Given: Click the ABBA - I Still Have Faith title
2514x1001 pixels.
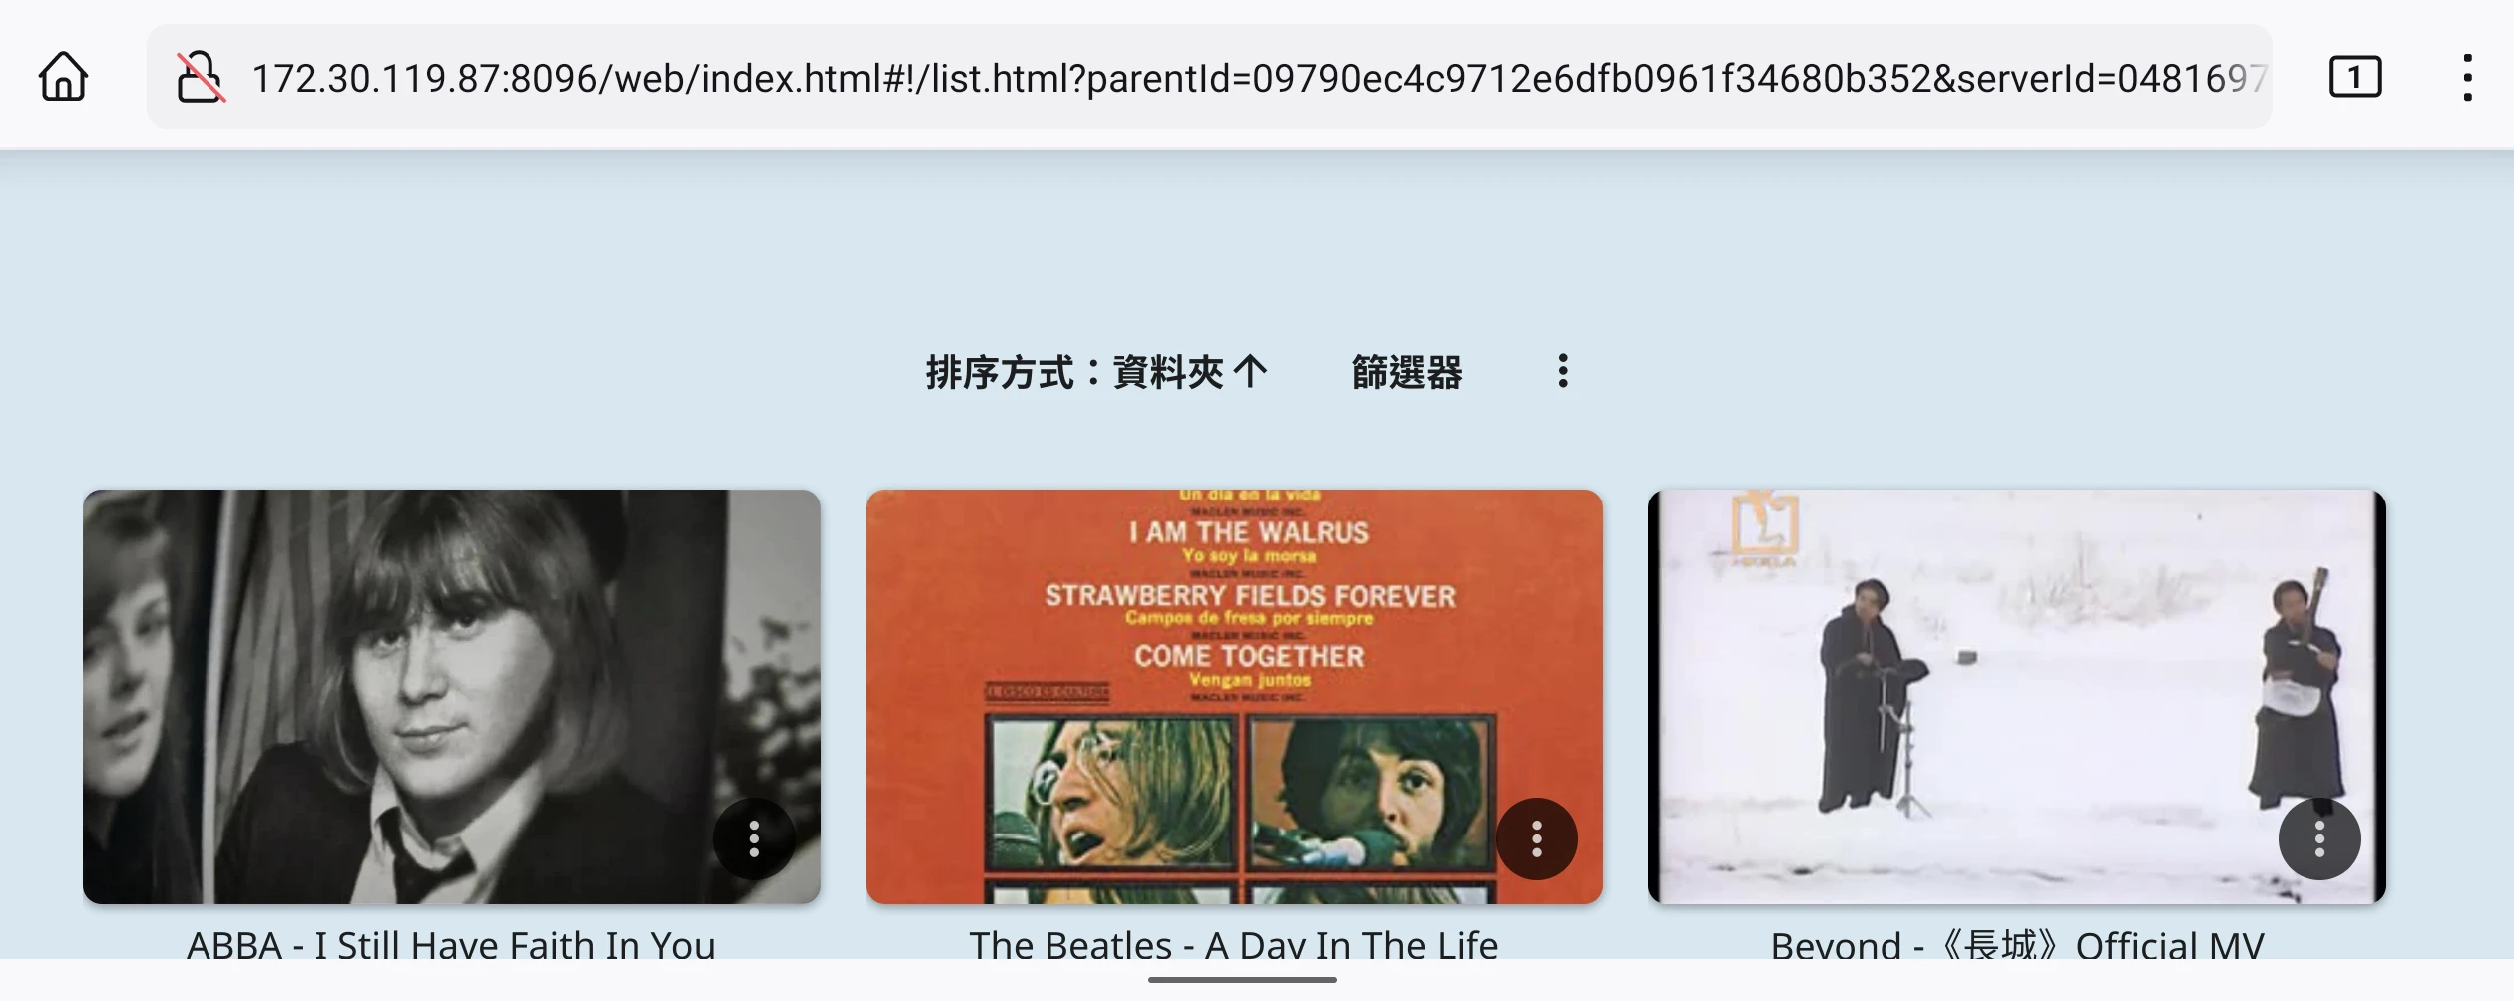Looking at the screenshot, I should point(452,944).
